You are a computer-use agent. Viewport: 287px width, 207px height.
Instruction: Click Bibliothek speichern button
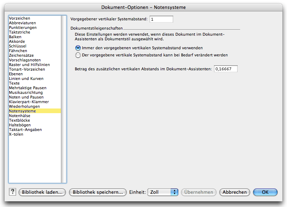[98, 192]
